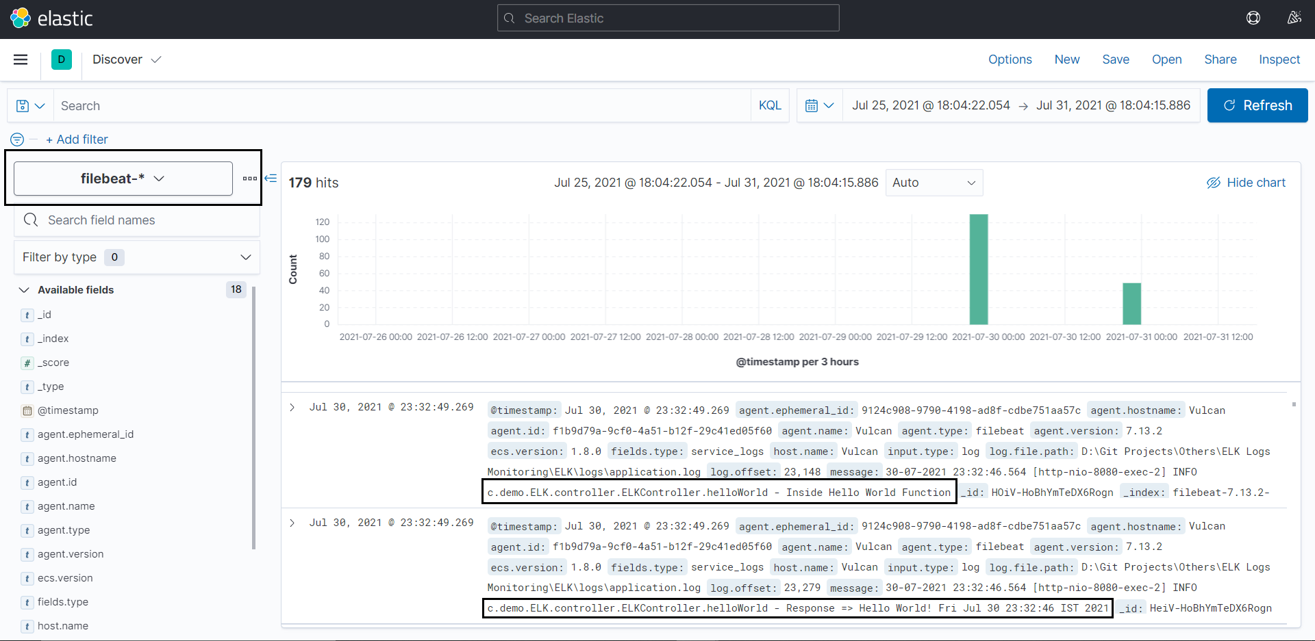Collapse the Available fields section
Viewport: 1315px width, 641px height.
coord(24,290)
